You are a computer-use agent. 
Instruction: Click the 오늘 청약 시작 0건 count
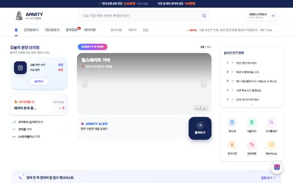coord(60,65)
